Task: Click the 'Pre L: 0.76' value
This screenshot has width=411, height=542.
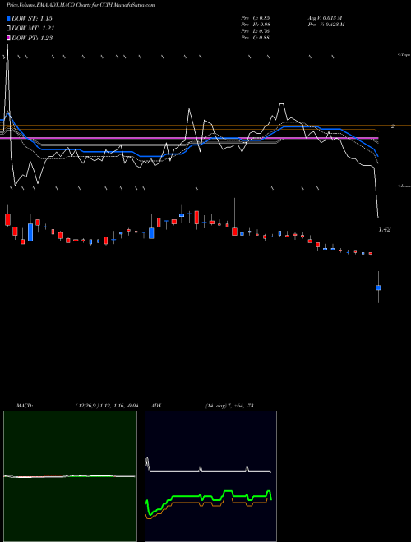Action: click(x=256, y=31)
